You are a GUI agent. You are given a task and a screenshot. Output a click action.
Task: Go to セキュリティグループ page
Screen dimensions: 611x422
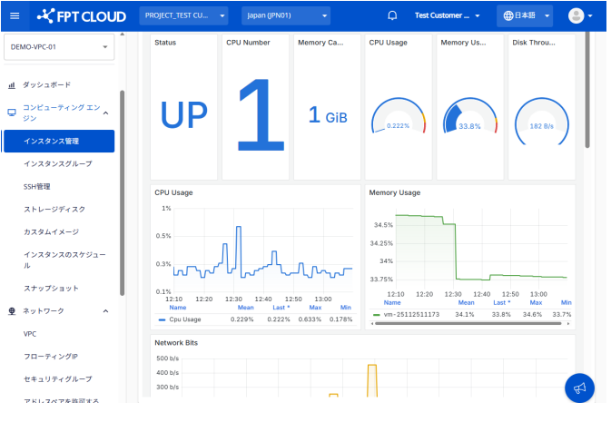[58, 378]
